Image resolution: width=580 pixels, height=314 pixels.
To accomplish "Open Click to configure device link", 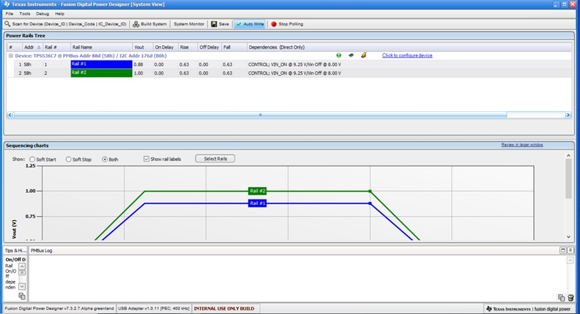I will point(407,55).
